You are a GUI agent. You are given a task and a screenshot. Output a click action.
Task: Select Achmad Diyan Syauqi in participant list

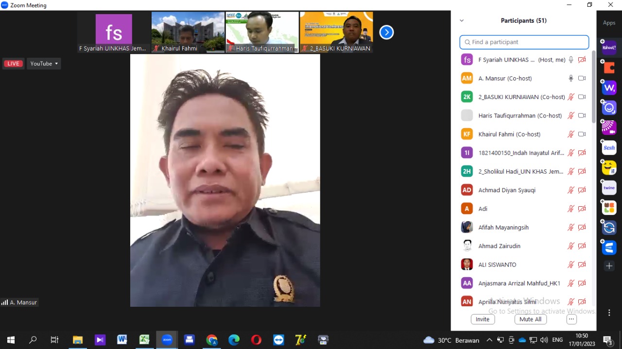click(507, 190)
